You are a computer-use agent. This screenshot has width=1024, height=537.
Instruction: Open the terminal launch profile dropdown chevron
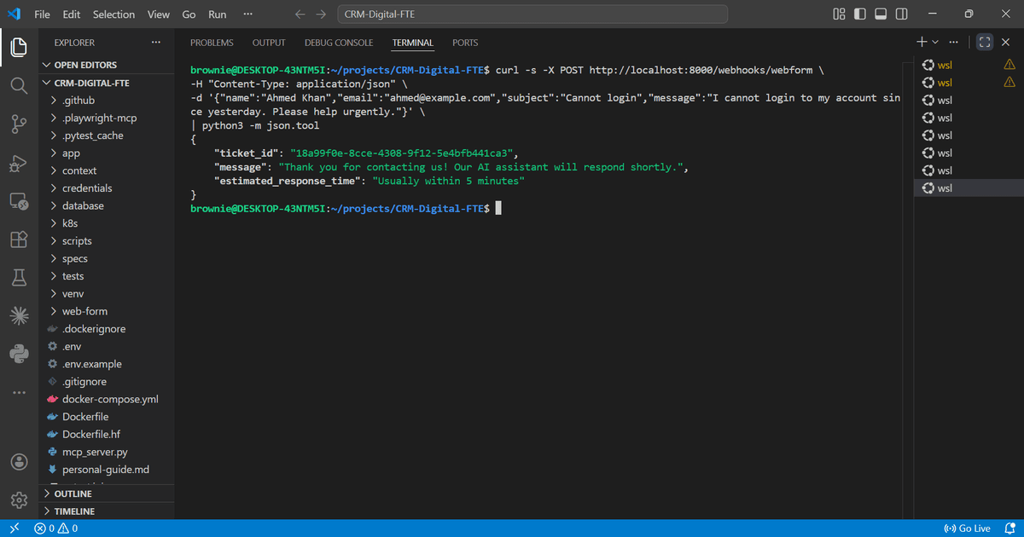934,41
